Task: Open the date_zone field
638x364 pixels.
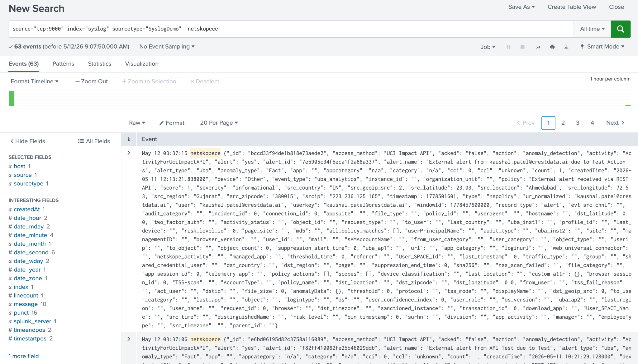Action: pos(28,278)
